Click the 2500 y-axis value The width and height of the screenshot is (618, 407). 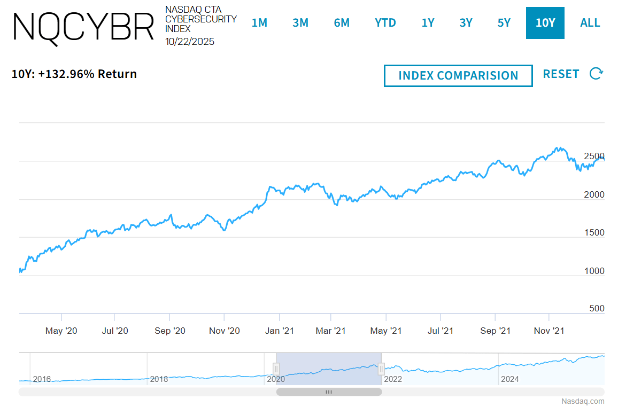[x=594, y=156]
